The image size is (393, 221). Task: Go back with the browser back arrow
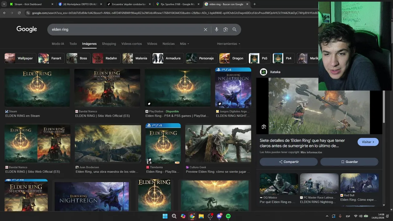4,13
